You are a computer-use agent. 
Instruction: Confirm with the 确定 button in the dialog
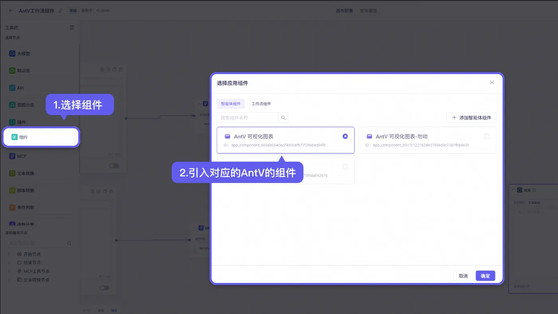(485, 276)
